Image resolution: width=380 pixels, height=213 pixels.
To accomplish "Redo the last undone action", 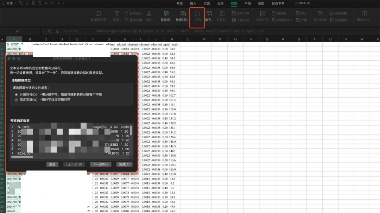I will [52, 3].
